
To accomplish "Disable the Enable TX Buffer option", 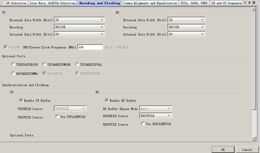I will point(21,101).
